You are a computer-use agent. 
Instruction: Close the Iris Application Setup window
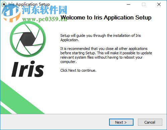pos(159,4)
